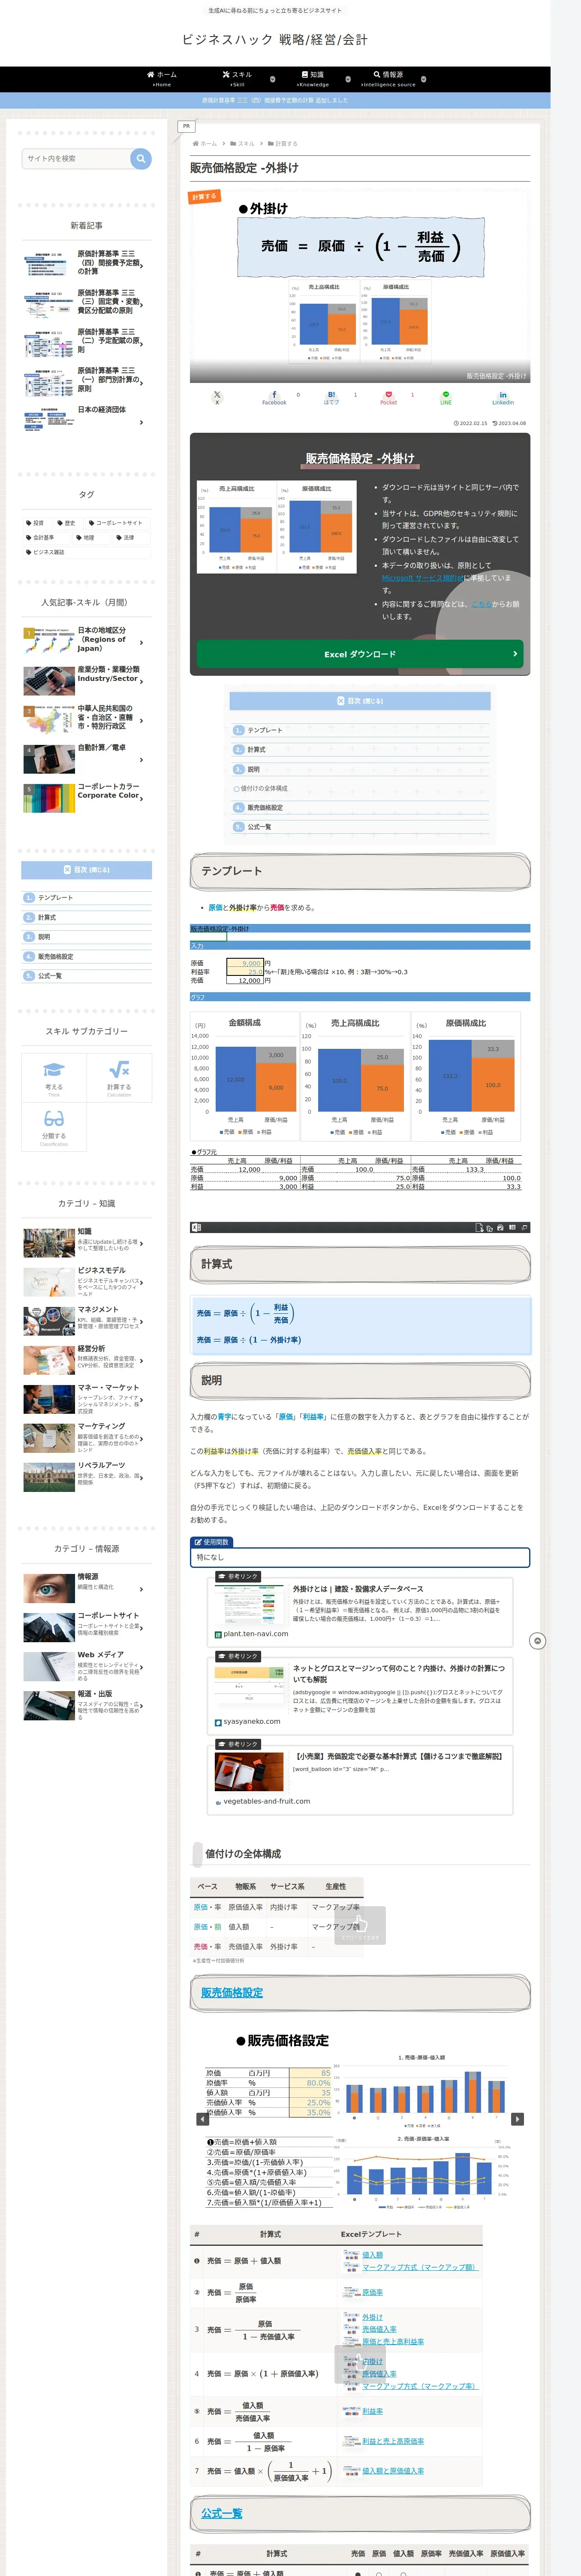Open the リベラルアーツ knowledge category
Screen dimensions: 581x2576
click(x=87, y=1476)
